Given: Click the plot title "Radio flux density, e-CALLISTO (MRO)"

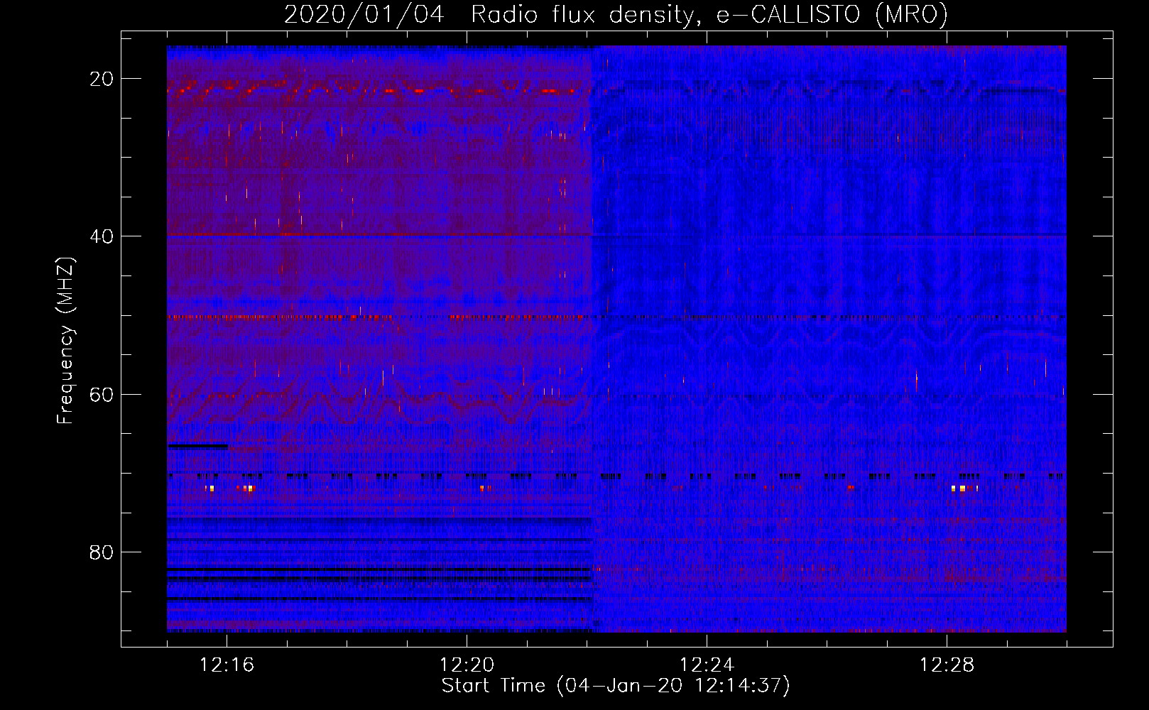Looking at the screenshot, I should coord(709,14).
